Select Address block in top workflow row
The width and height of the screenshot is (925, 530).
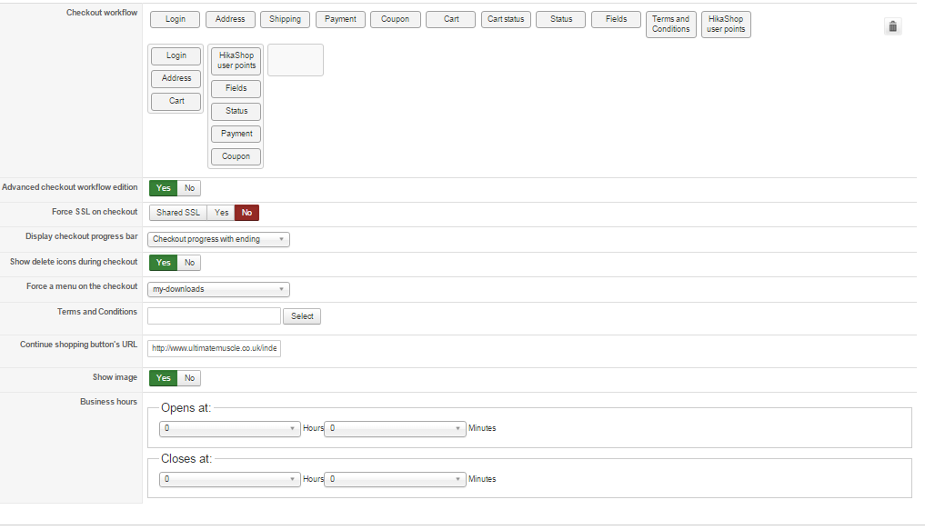point(230,19)
